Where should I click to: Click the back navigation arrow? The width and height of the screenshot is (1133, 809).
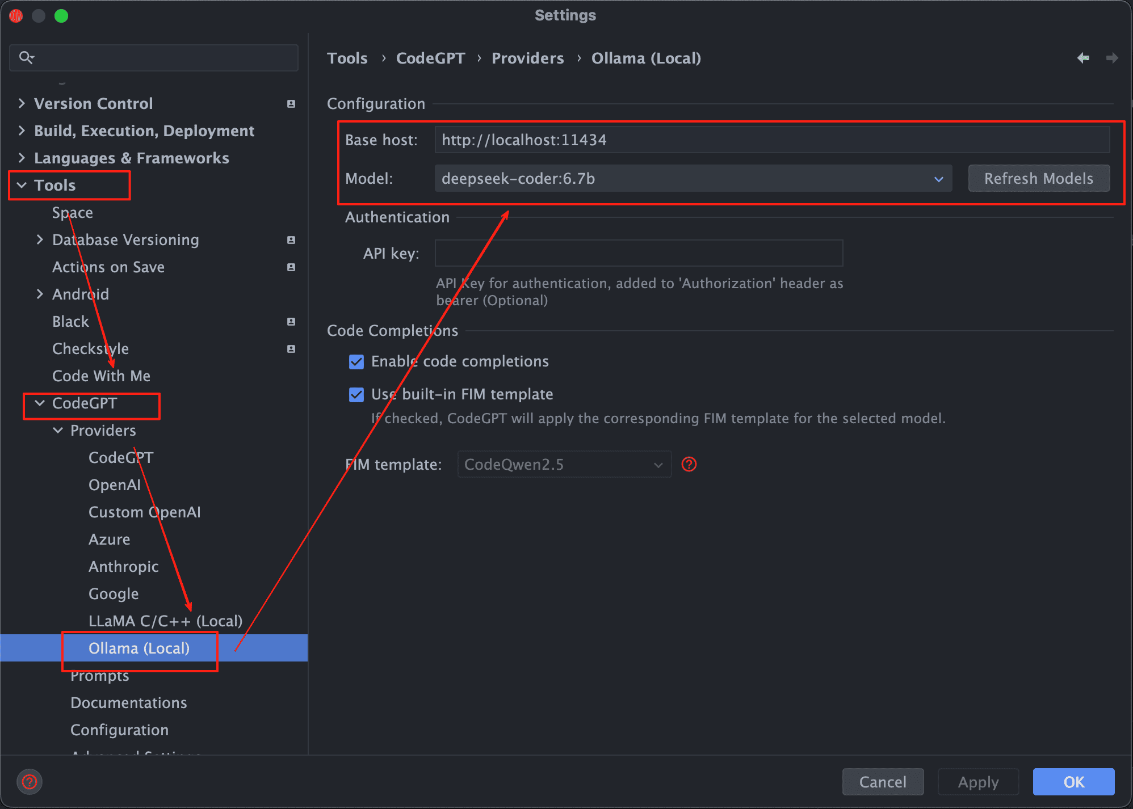tap(1083, 58)
